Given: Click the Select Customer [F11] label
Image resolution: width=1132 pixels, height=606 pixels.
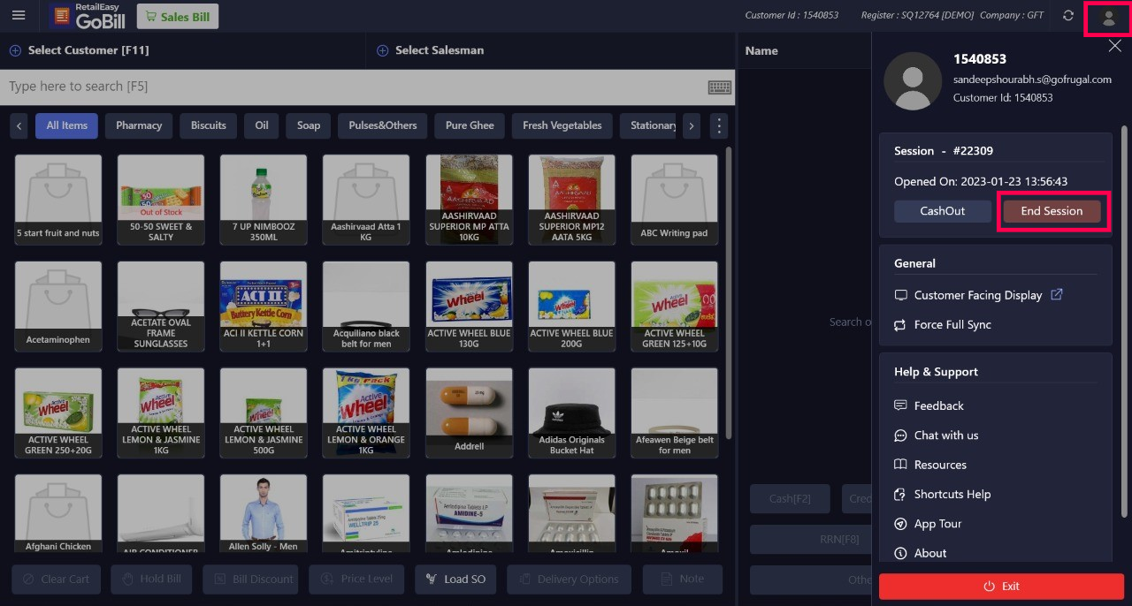Looking at the screenshot, I should (88, 50).
